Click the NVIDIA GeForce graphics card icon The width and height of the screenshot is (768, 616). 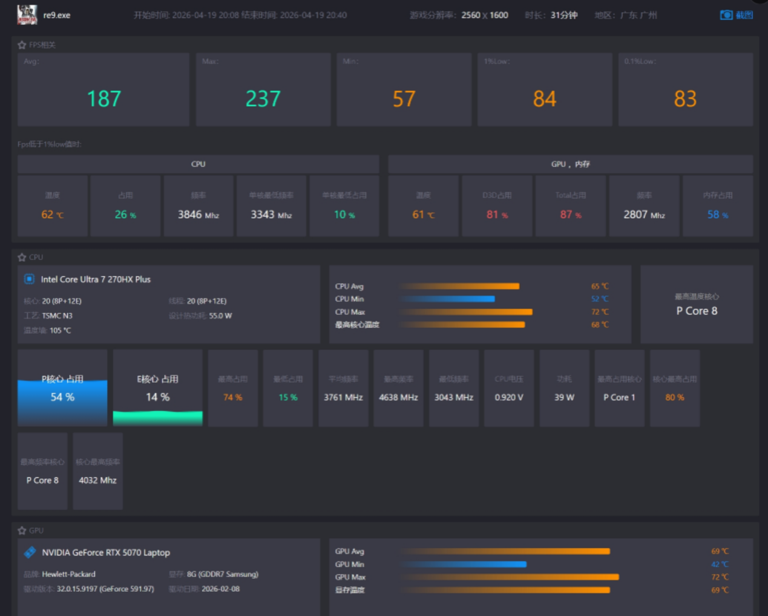point(30,552)
